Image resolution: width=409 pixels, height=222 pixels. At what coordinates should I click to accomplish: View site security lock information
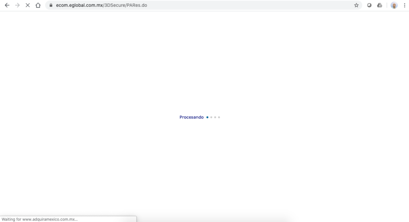[51, 5]
